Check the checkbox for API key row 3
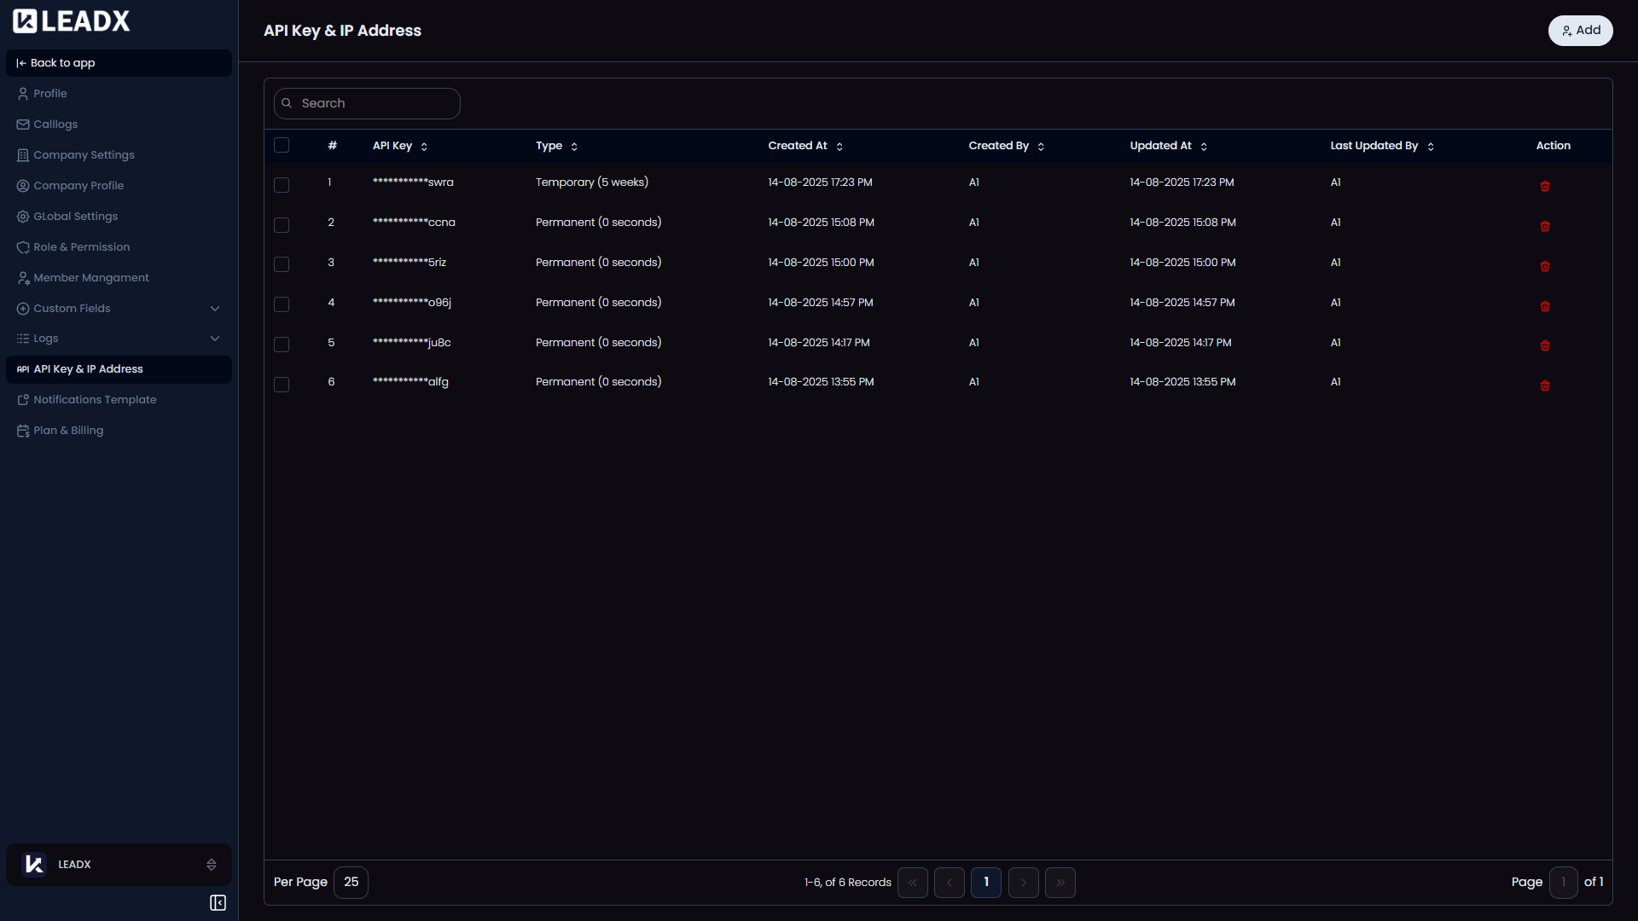The image size is (1638, 921). point(282,264)
